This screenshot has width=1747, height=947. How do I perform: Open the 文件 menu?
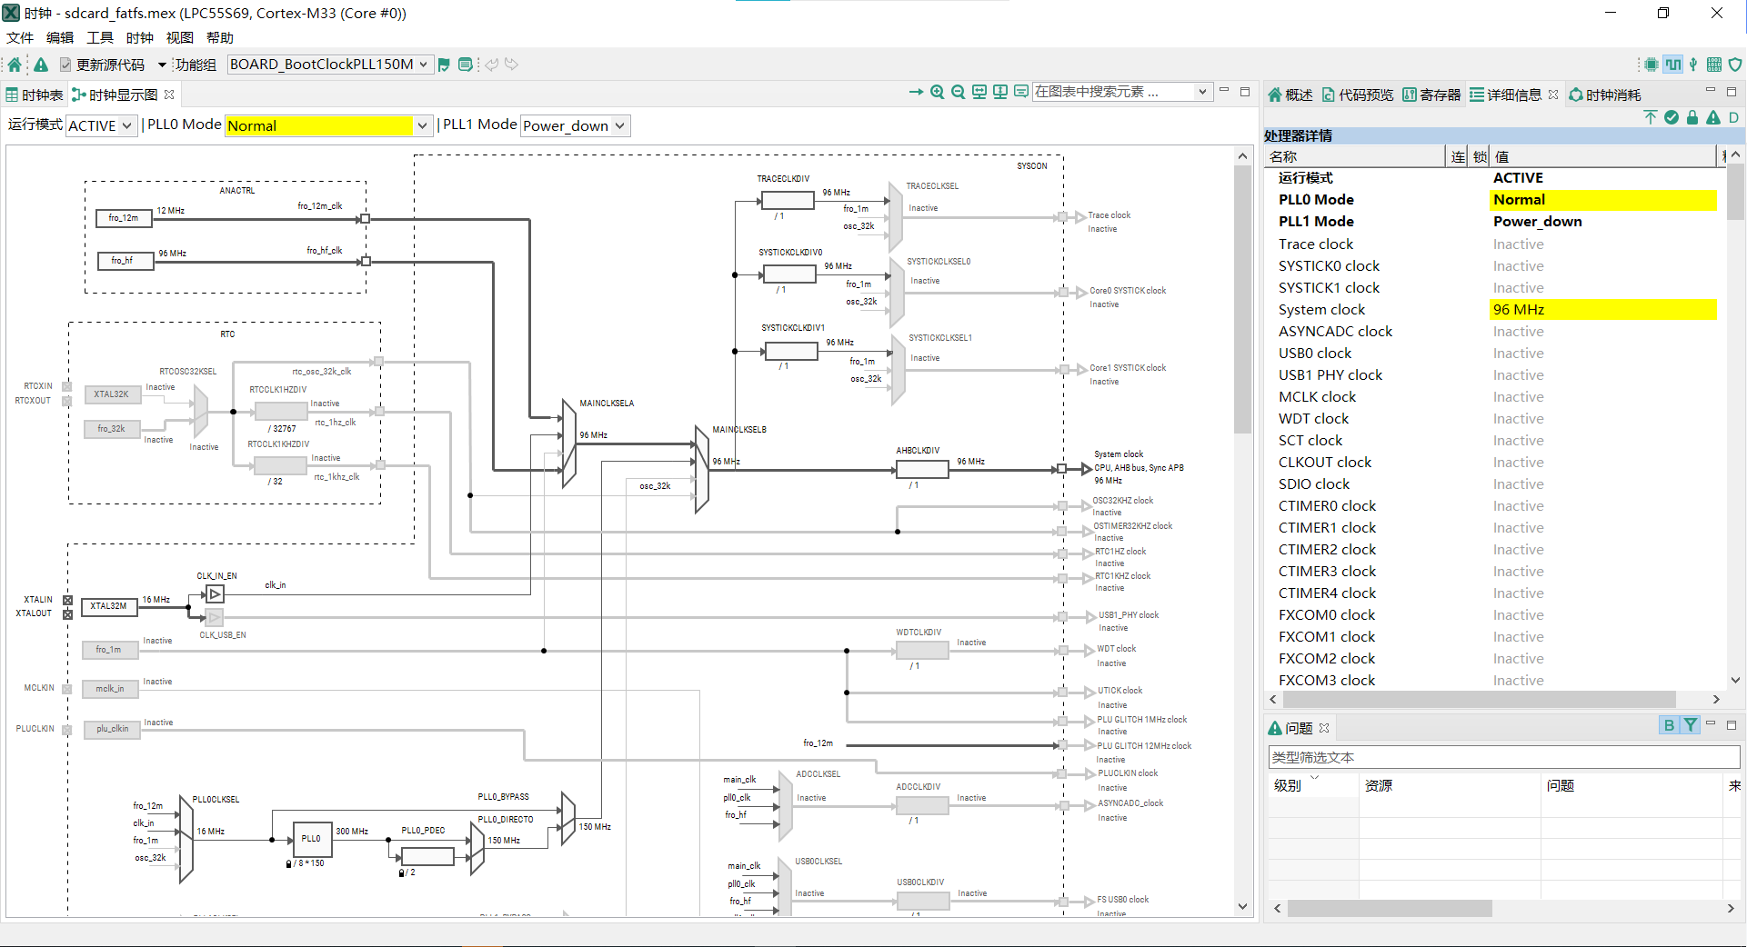click(x=20, y=37)
